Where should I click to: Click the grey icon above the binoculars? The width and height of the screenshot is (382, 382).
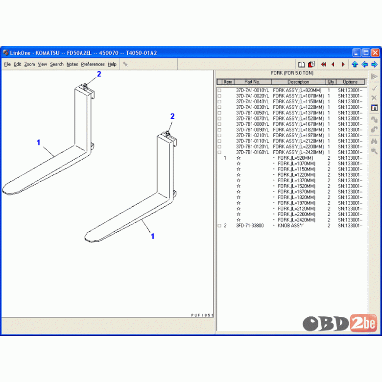click(x=374, y=129)
